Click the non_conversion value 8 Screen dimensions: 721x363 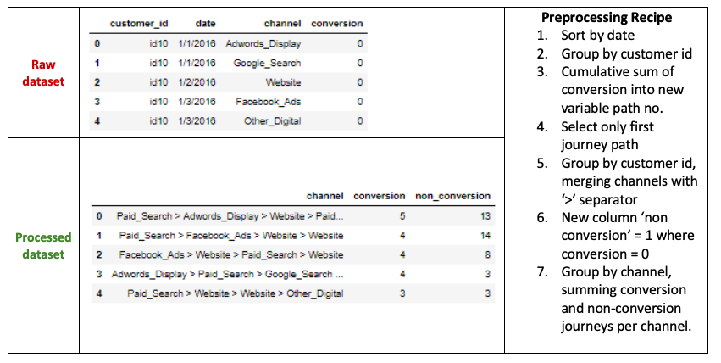[487, 254]
